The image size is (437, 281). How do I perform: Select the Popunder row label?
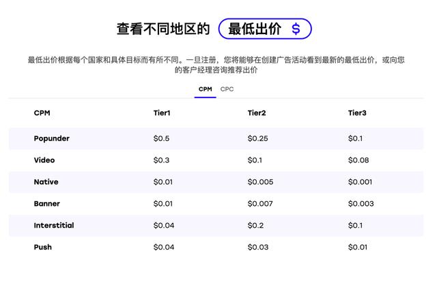pos(51,138)
